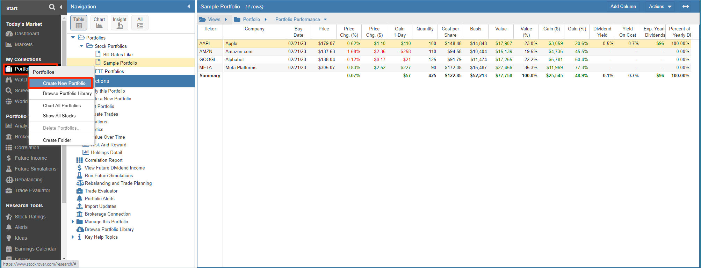Screen dimensions: 701x268
Task: Switch navigation to Table view
Action: pyautogui.click(x=79, y=22)
